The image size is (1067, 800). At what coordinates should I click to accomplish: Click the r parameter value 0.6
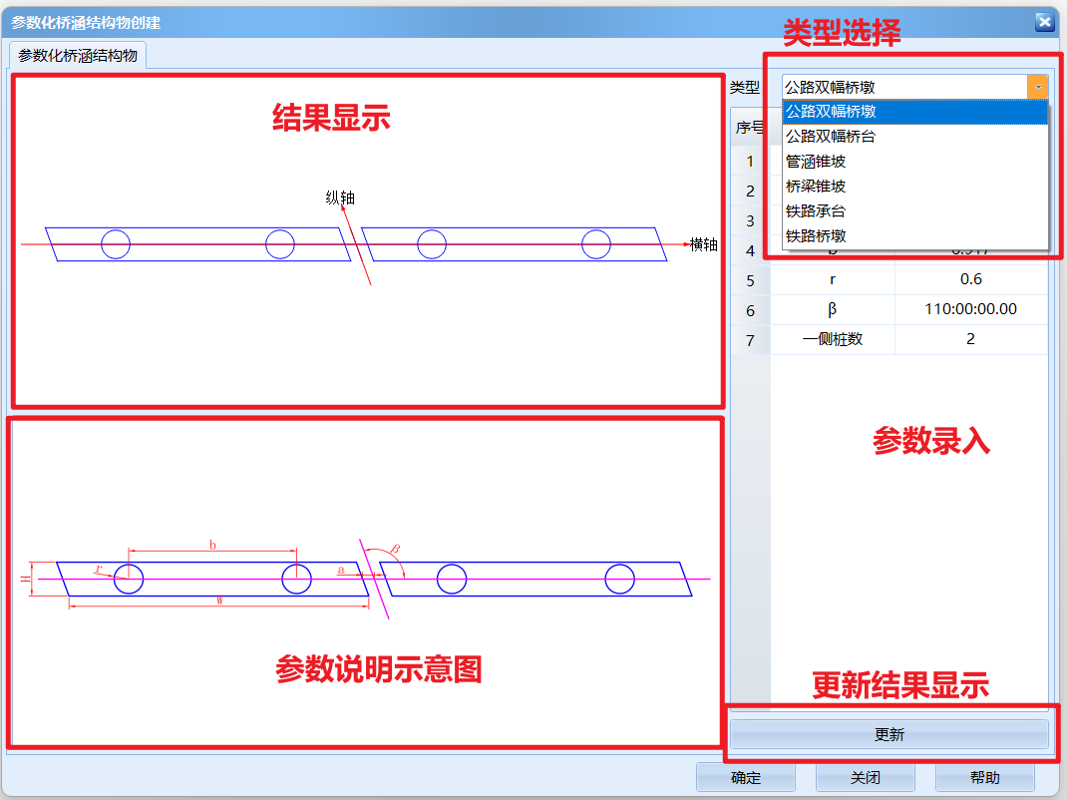tap(970, 280)
